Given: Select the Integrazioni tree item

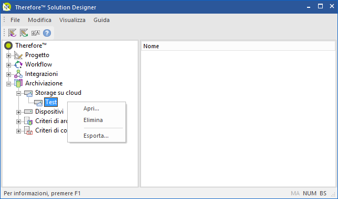Looking at the screenshot, I should pyautogui.click(x=41, y=74).
